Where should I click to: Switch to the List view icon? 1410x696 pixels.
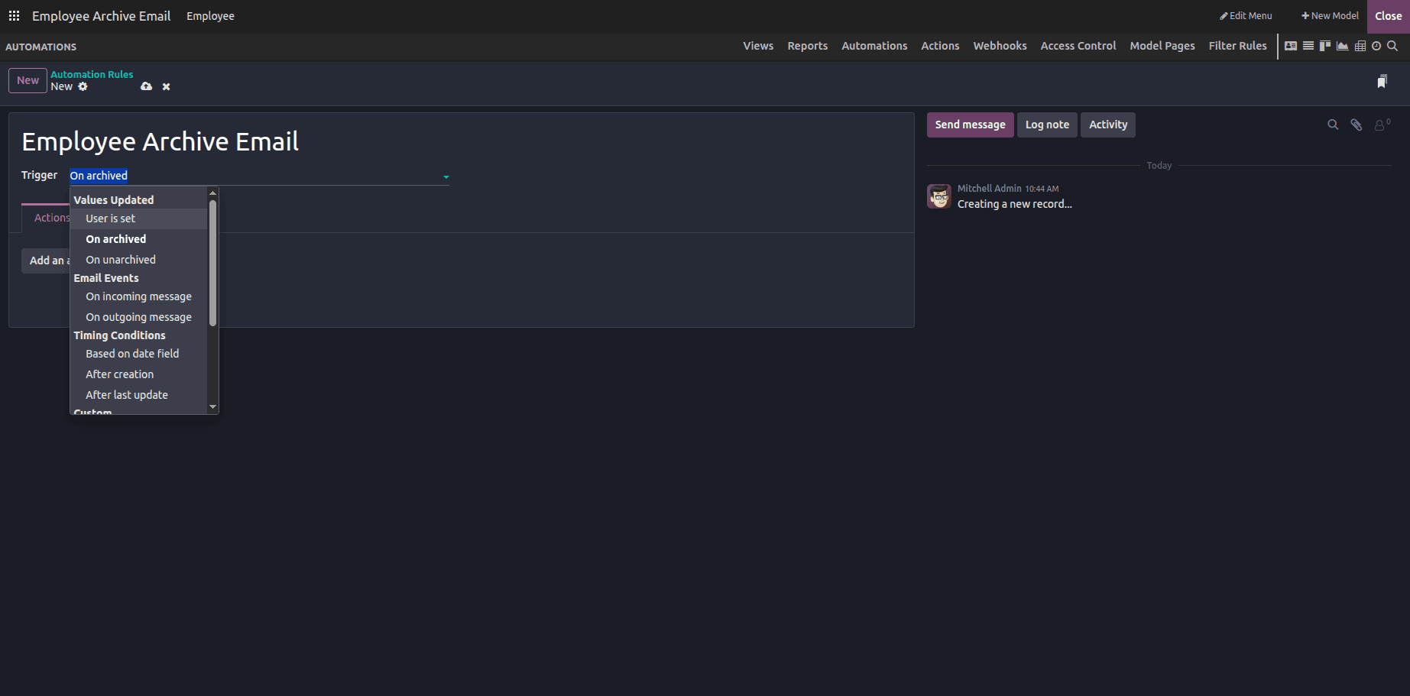[x=1308, y=46]
